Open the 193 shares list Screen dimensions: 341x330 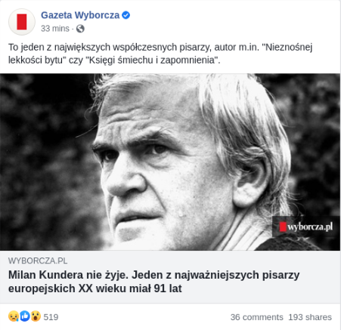coord(310,317)
